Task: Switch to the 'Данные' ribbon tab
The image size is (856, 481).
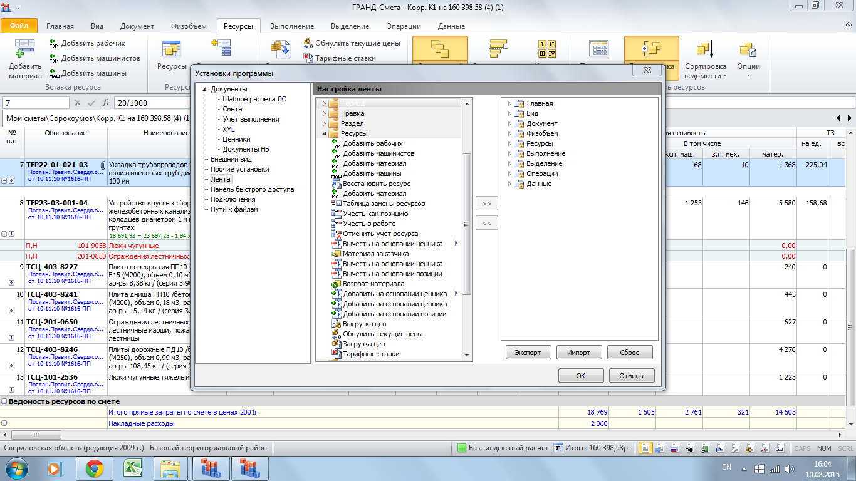Action: [451, 26]
